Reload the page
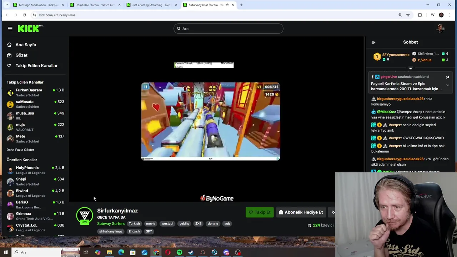457x257 pixels. [x=24, y=15]
